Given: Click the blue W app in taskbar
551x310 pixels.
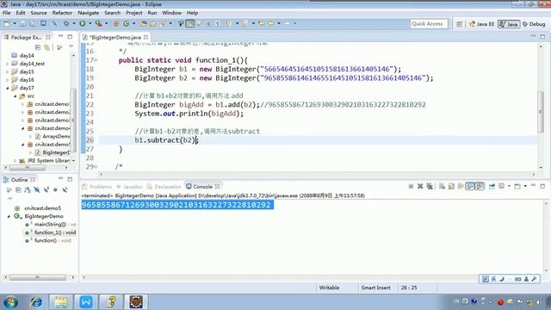Looking at the screenshot, I should [x=86, y=302].
